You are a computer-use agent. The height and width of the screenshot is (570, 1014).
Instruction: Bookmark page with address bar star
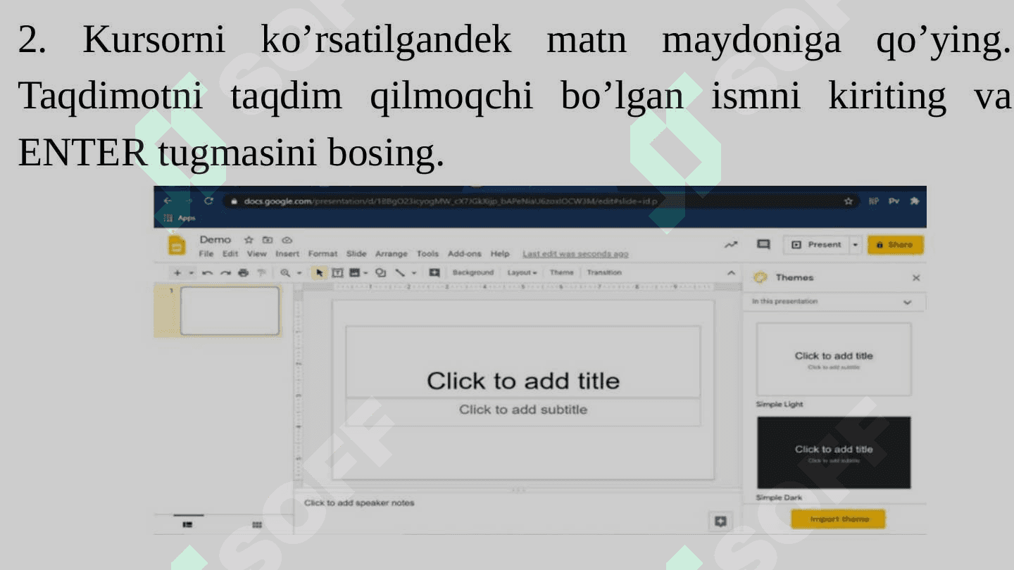pyautogui.click(x=849, y=201)
